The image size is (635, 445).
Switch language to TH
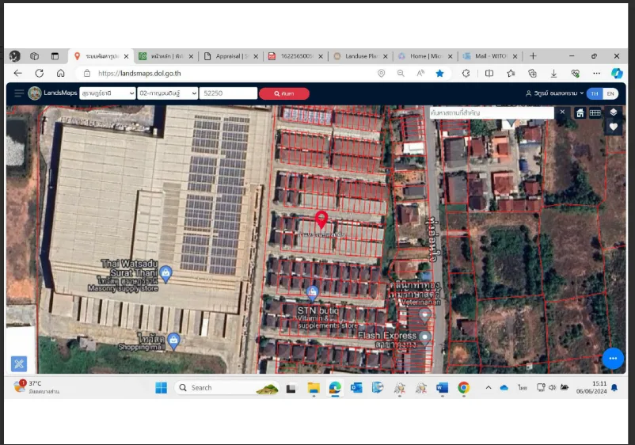click(x=595, y=93)
